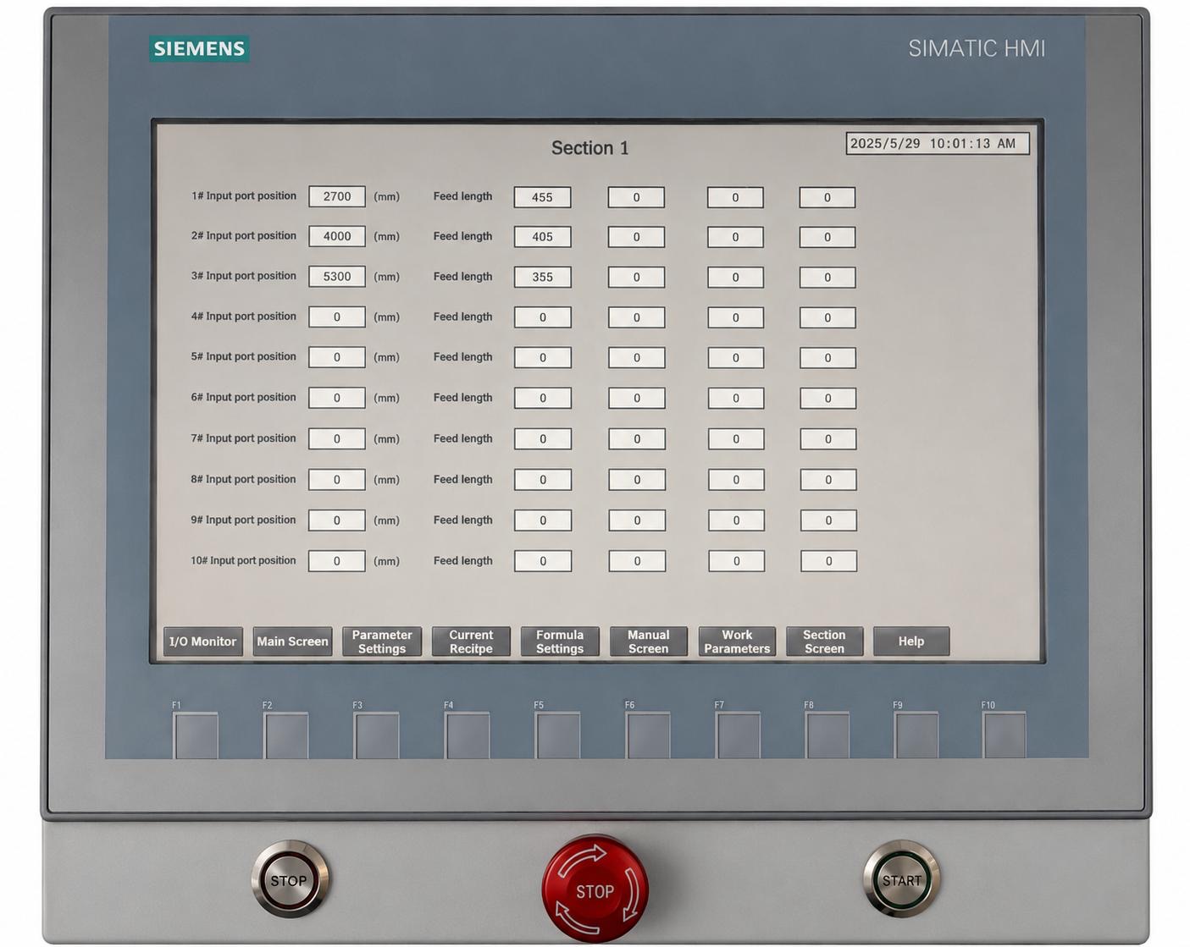Open the I/O Monitor screen

[x=202, y=641]
